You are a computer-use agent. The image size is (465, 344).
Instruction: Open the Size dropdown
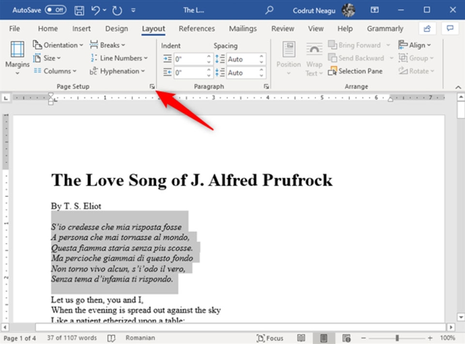tap(47, 58)
